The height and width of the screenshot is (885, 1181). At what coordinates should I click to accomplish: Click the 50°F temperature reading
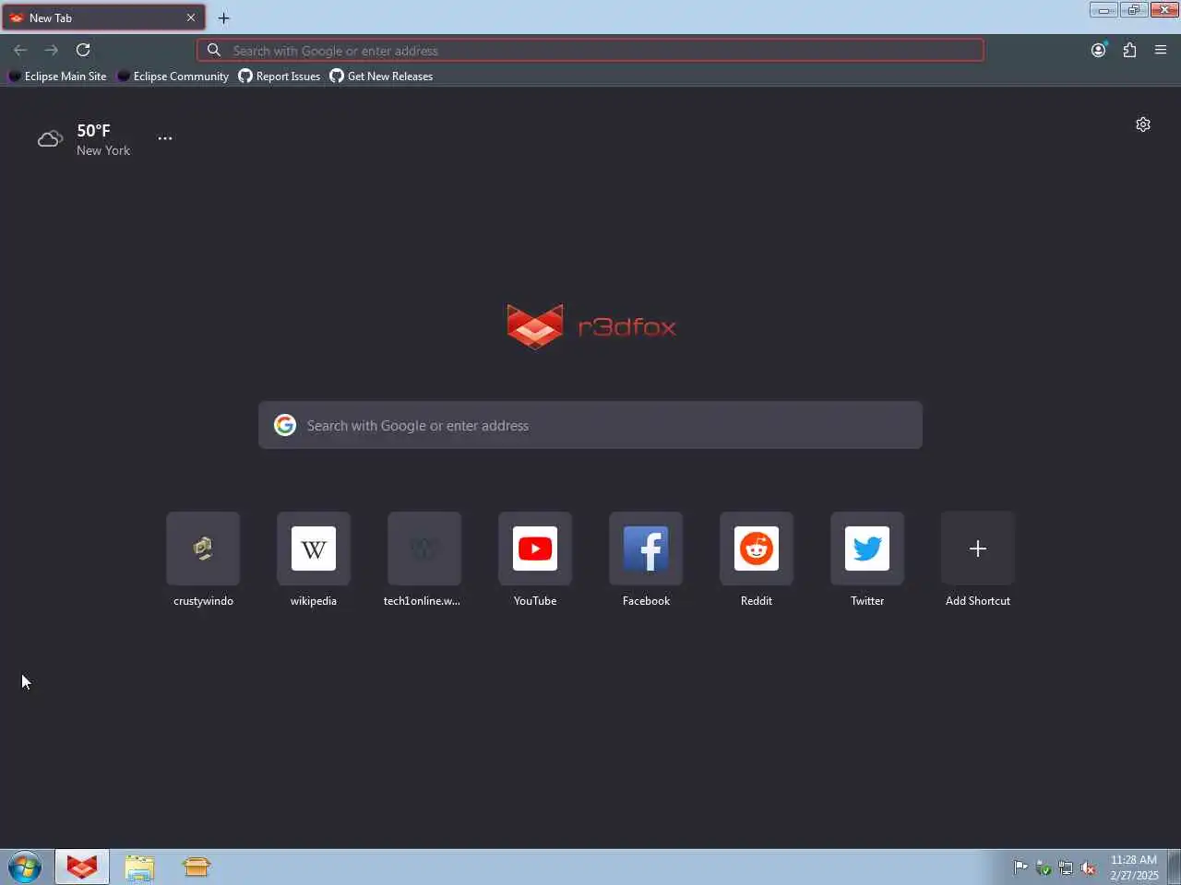tap(93, 130)
